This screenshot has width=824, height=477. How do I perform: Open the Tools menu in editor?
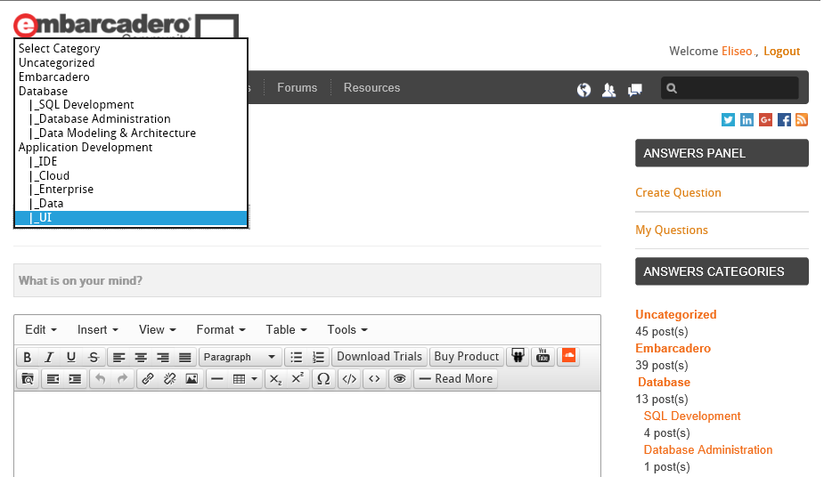(347, 329)
